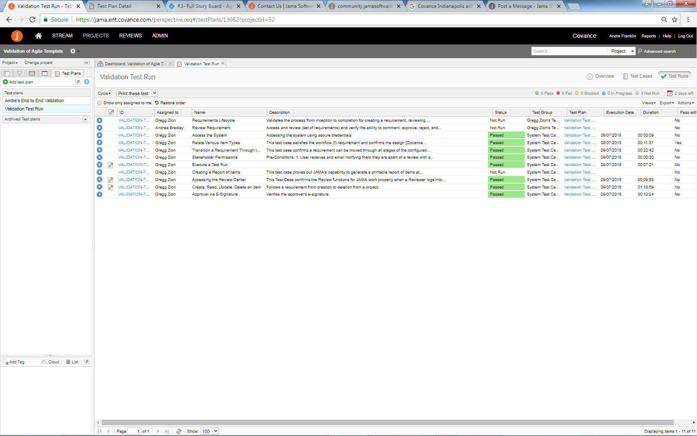Click the edit icon on Accessing the Review Center row

click(x=110, y=180)
